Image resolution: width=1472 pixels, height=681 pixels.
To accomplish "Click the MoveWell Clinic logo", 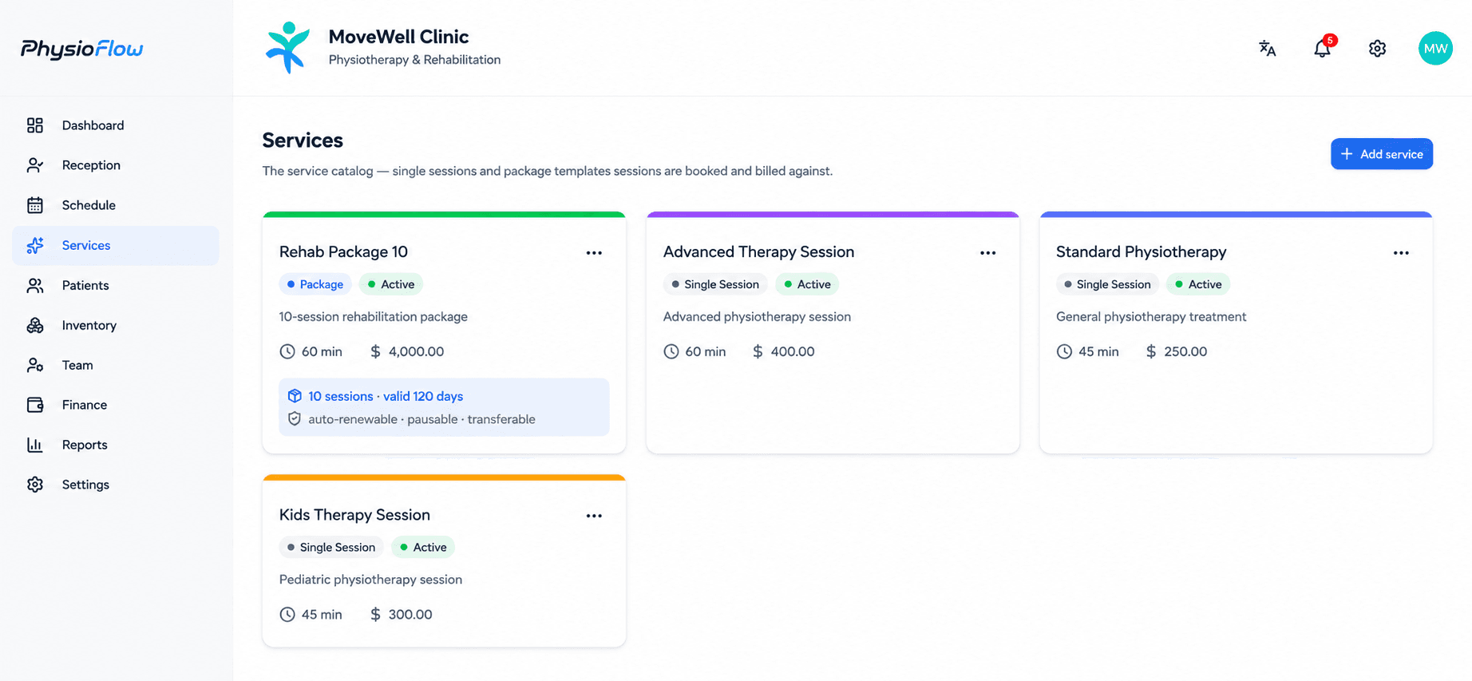I will 287,48.
